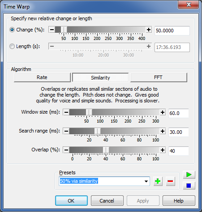Increase Change (%) with its plus button
Image resolution: width=202 pixels, height=212 pixels.
(x=149, y=30)
